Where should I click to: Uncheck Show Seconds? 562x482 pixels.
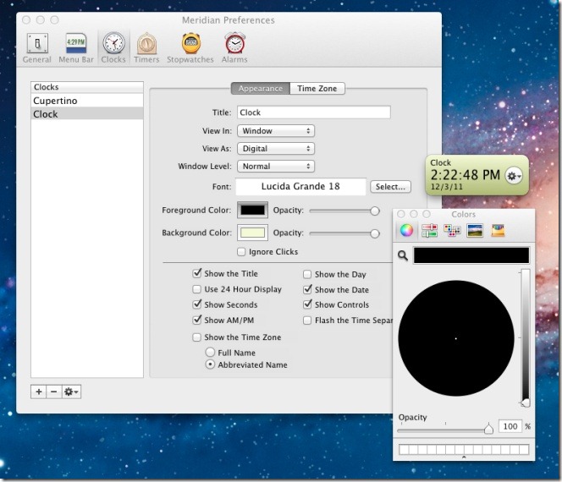(x=196, y=304)
